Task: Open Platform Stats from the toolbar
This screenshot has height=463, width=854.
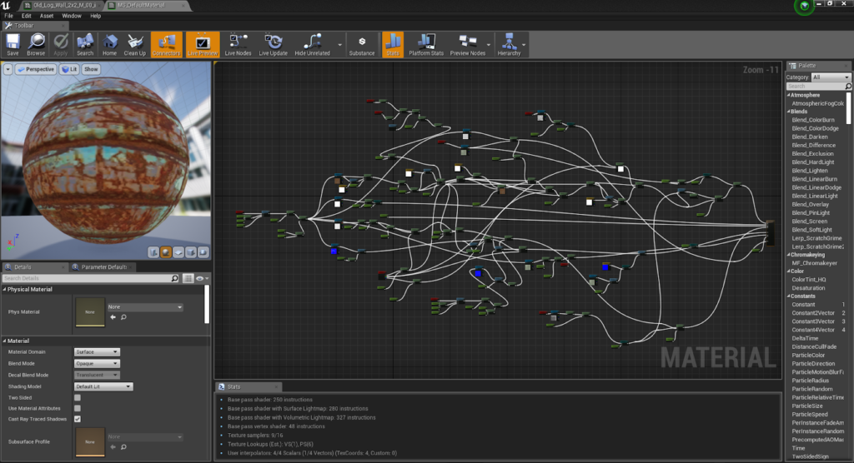Action: 426,45
